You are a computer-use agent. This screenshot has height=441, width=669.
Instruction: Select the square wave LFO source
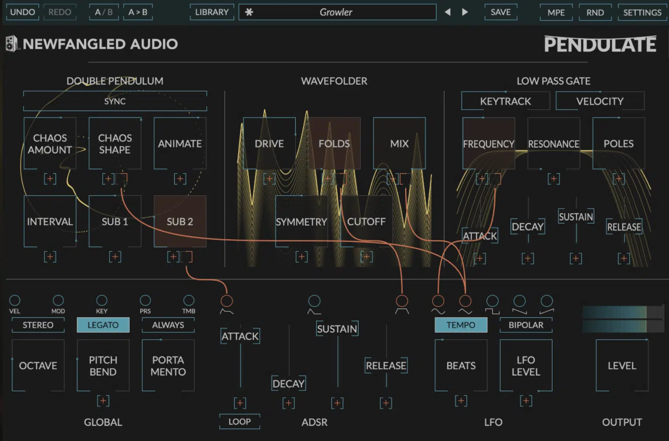492,301
